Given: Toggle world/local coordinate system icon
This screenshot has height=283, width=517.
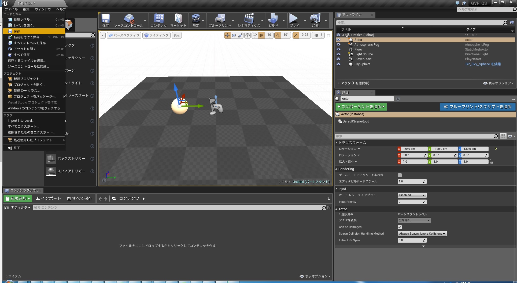Looking at the screenshot, I should (x=248, y=35).
